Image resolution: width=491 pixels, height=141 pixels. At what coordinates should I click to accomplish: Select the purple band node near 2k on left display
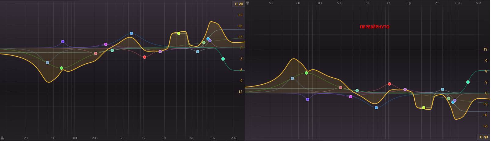tap(160, 51)
